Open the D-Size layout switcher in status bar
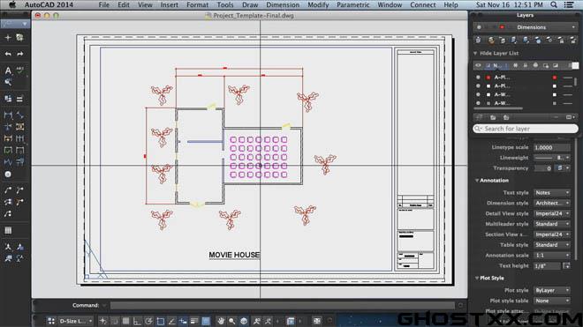 pos(75,321)
